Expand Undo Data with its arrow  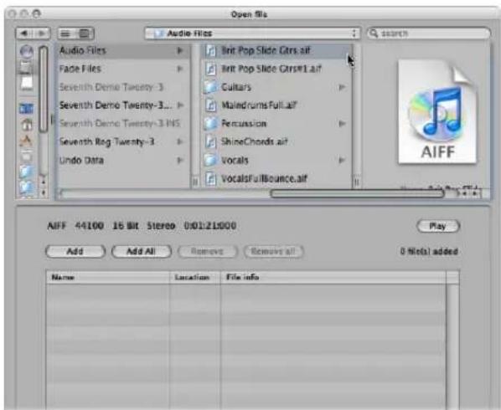tap(180, 160)
